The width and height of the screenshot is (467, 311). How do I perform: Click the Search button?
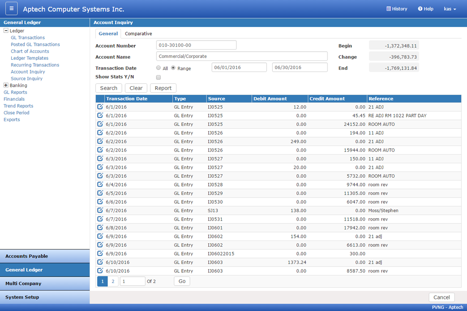[x=108, y=88]
